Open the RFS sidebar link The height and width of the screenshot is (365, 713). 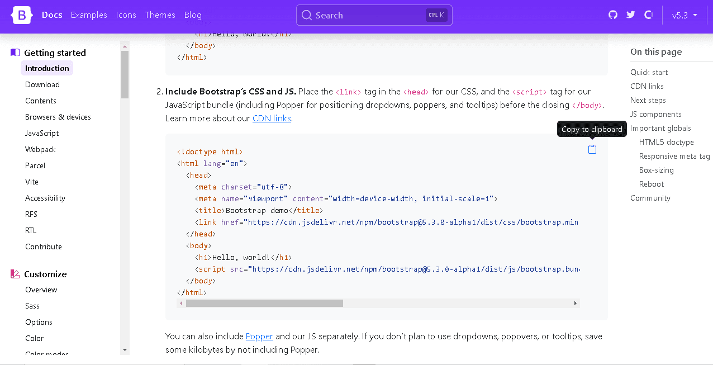pos(31,214)
